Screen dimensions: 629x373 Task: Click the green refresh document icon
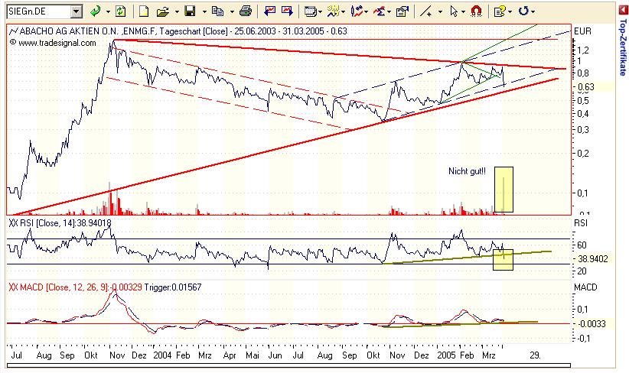point(120,11)
